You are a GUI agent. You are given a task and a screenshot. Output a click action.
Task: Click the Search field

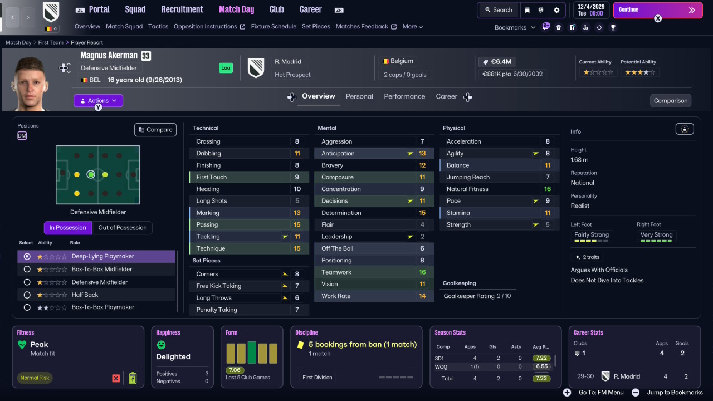[x=499, y=10]
